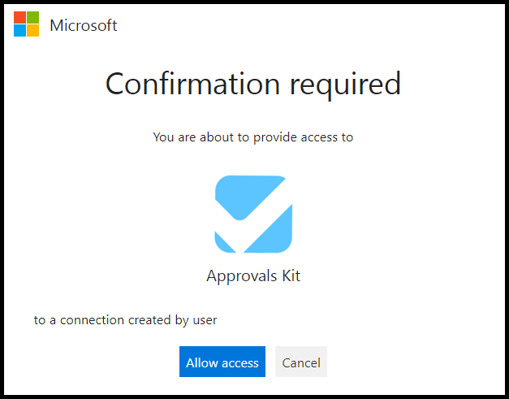Click the blue square of Microsoft logo
The image size is (509, 399).
pos(19,31)
